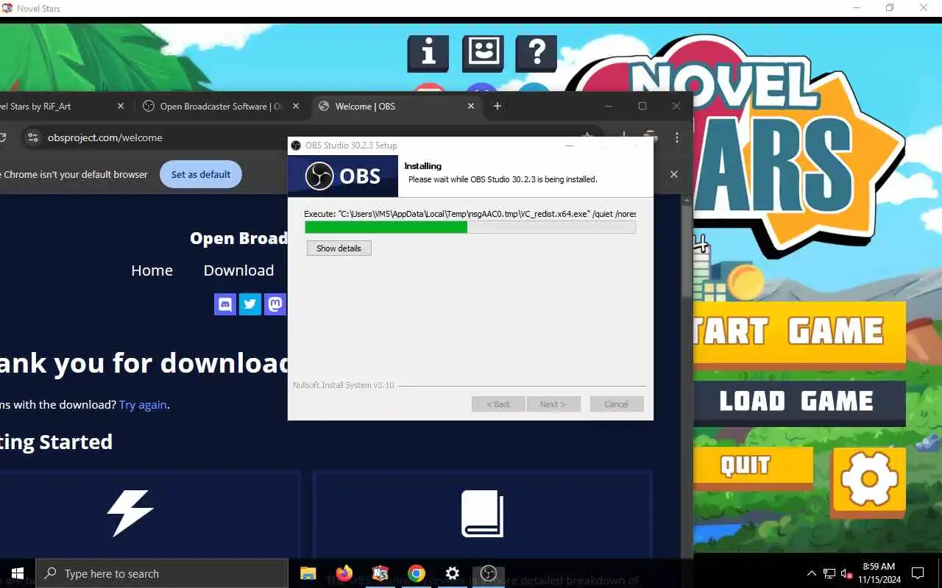Select the Welcome | OBS tab
This screenshot has width=942, height=588.
[397, 106]
